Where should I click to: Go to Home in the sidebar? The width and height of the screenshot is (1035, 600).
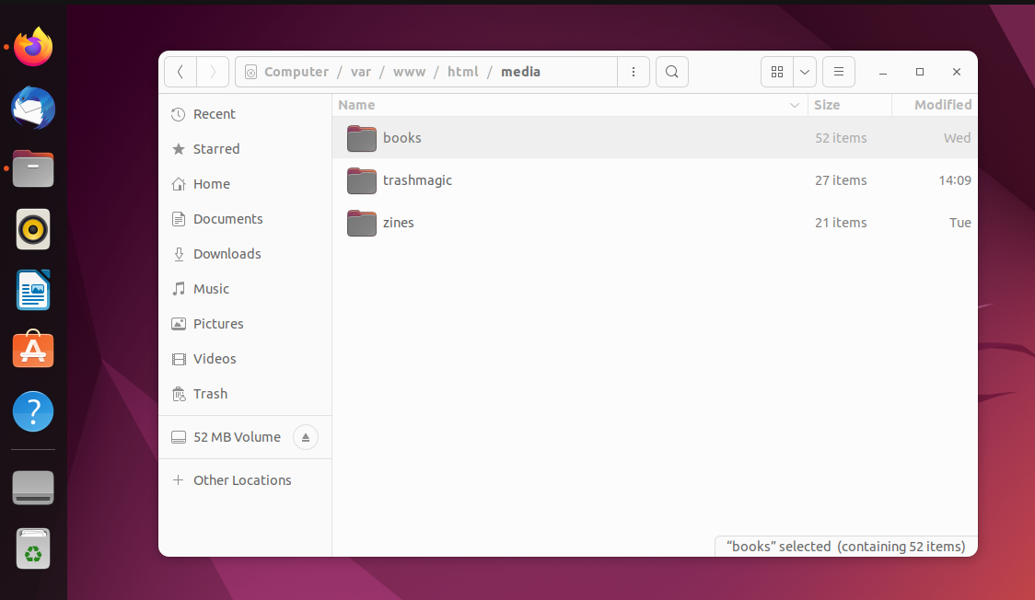[x=245, y=184]
